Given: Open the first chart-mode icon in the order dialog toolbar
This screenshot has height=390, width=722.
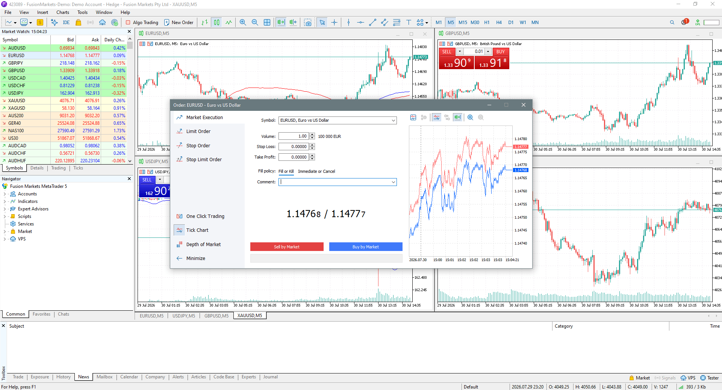Looking at the screenshot, I should tap(413, 117).
